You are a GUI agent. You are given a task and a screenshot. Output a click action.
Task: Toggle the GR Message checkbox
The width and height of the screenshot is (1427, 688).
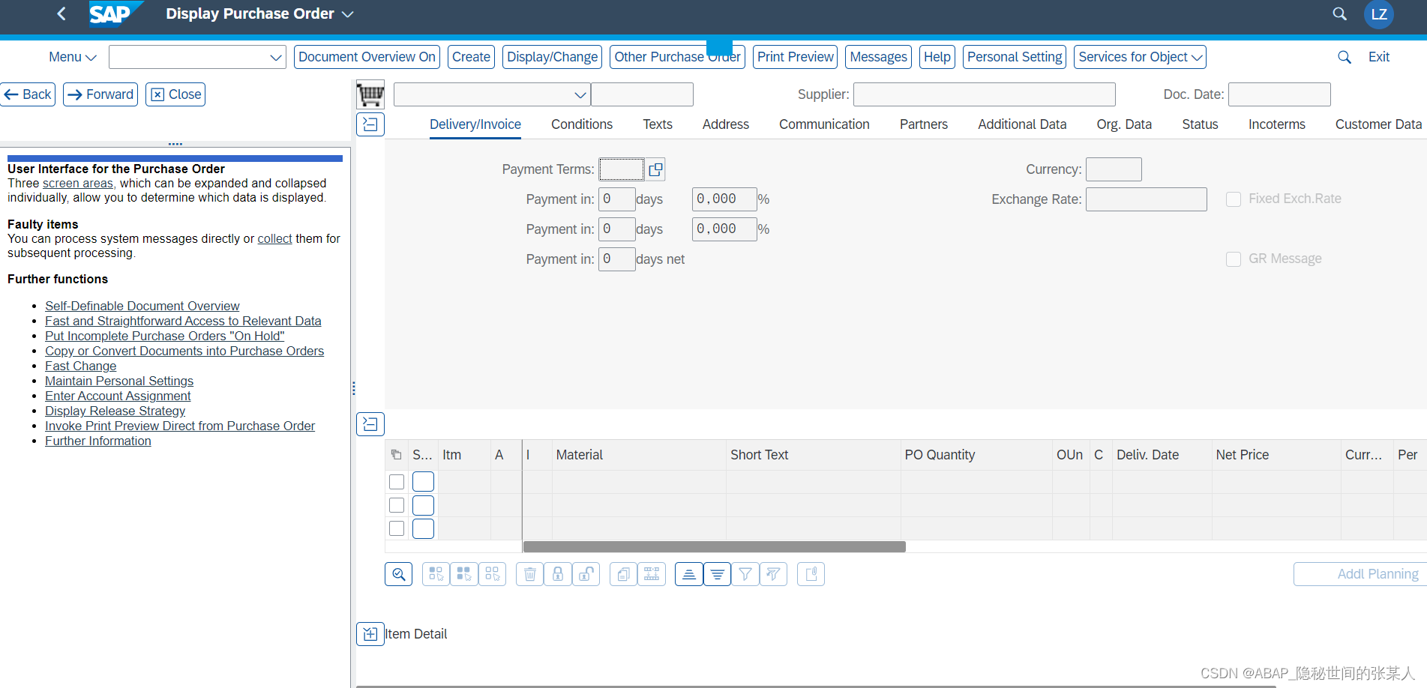coord(1234,259)
